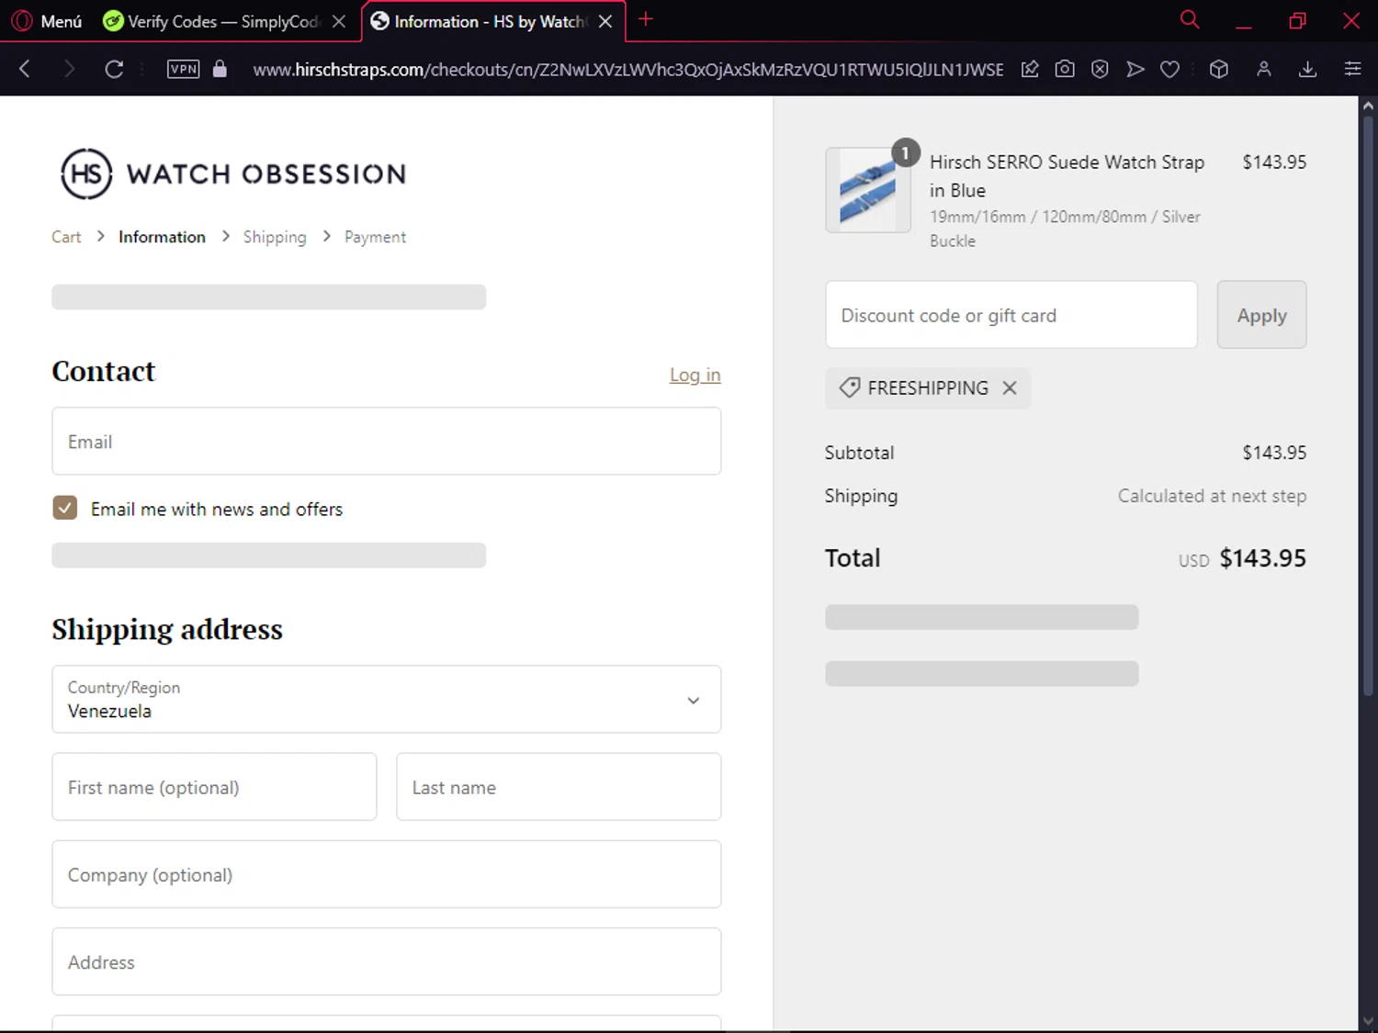Open the extensions cube icon
The image size is (1378, 1033).
(1219, 69)
